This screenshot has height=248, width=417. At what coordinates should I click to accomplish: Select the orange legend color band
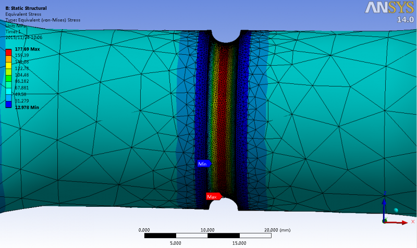pos(8,59)
